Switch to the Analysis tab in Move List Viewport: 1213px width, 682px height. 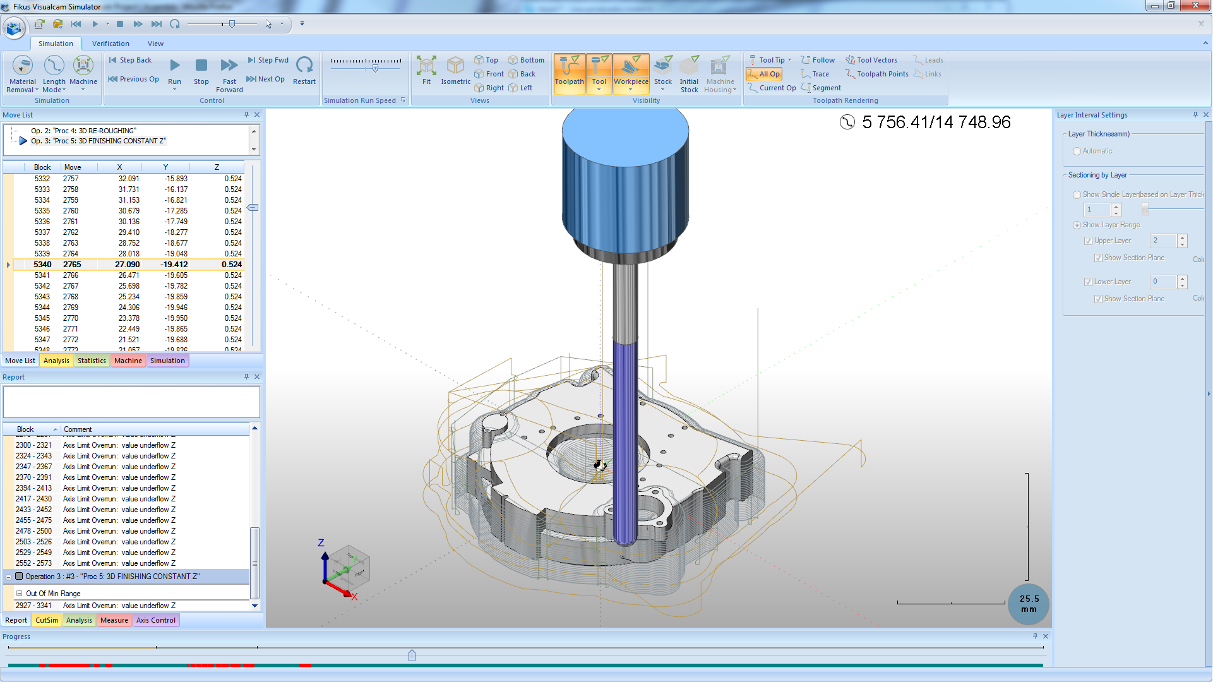click(x=56, y=360)
